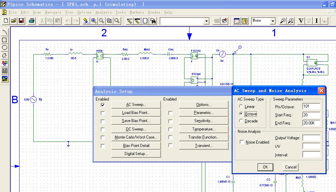Image resolution: width=336 pixels, height=192 pixels.
Task: Enable the Load Bias Point checkbox
Action: click(103, 113)
